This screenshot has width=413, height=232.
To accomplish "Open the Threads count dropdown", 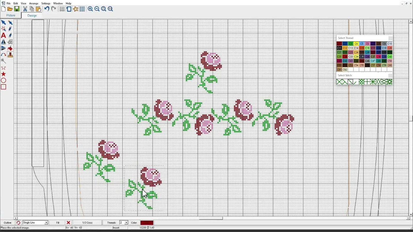I will [126, 222].
